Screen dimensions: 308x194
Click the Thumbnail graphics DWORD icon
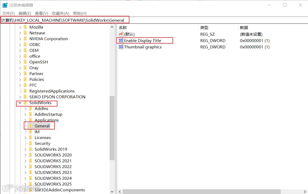[121, 47]
